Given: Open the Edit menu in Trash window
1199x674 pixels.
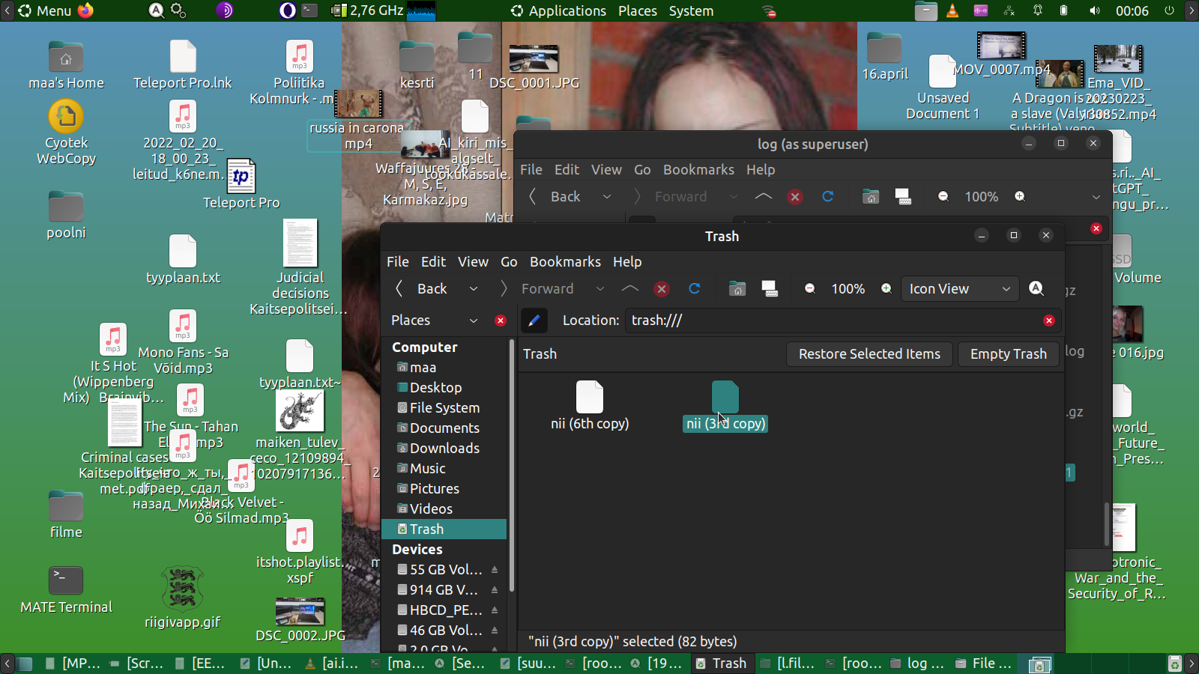Looking at the screenshot, I should pos(433,262).
